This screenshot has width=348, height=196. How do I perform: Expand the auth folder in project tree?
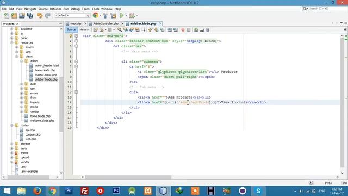[x=22, y=84]
